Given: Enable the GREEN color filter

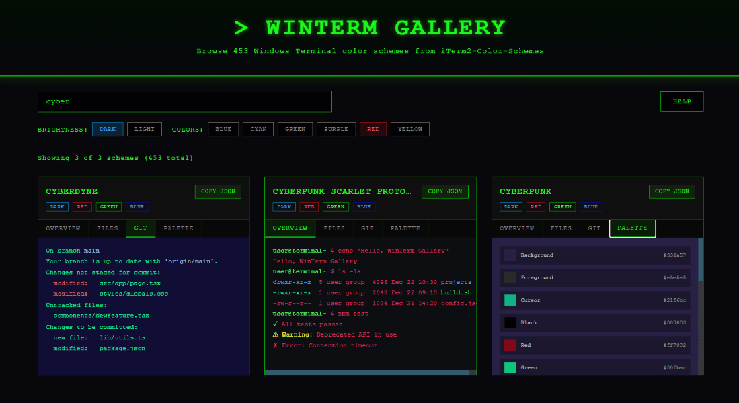Looking at the screenshot, I should pos(295,129).
